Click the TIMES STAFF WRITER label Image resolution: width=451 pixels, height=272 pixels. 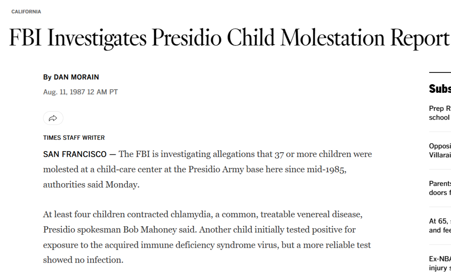pos(74,138)
